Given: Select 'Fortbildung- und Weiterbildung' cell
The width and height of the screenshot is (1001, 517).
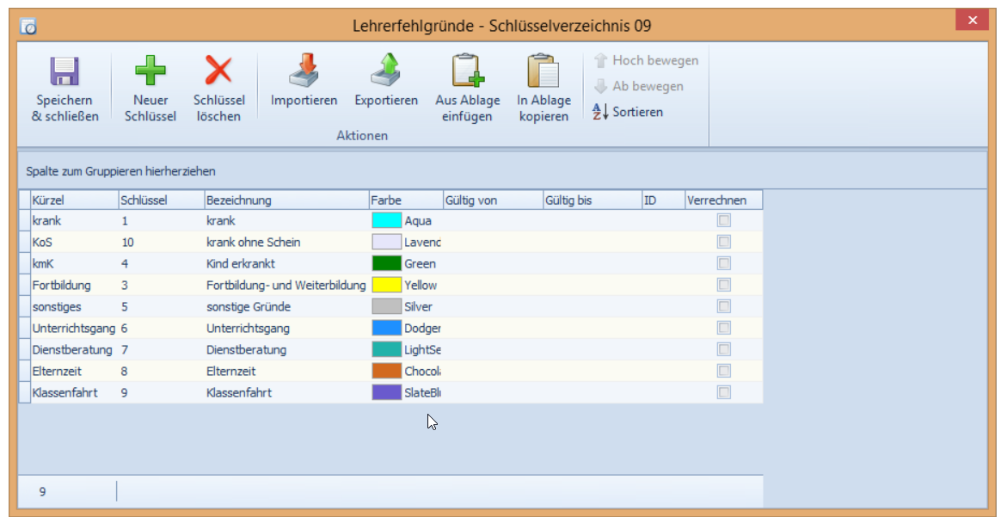Looking at the screenshot, I should 286,285.
